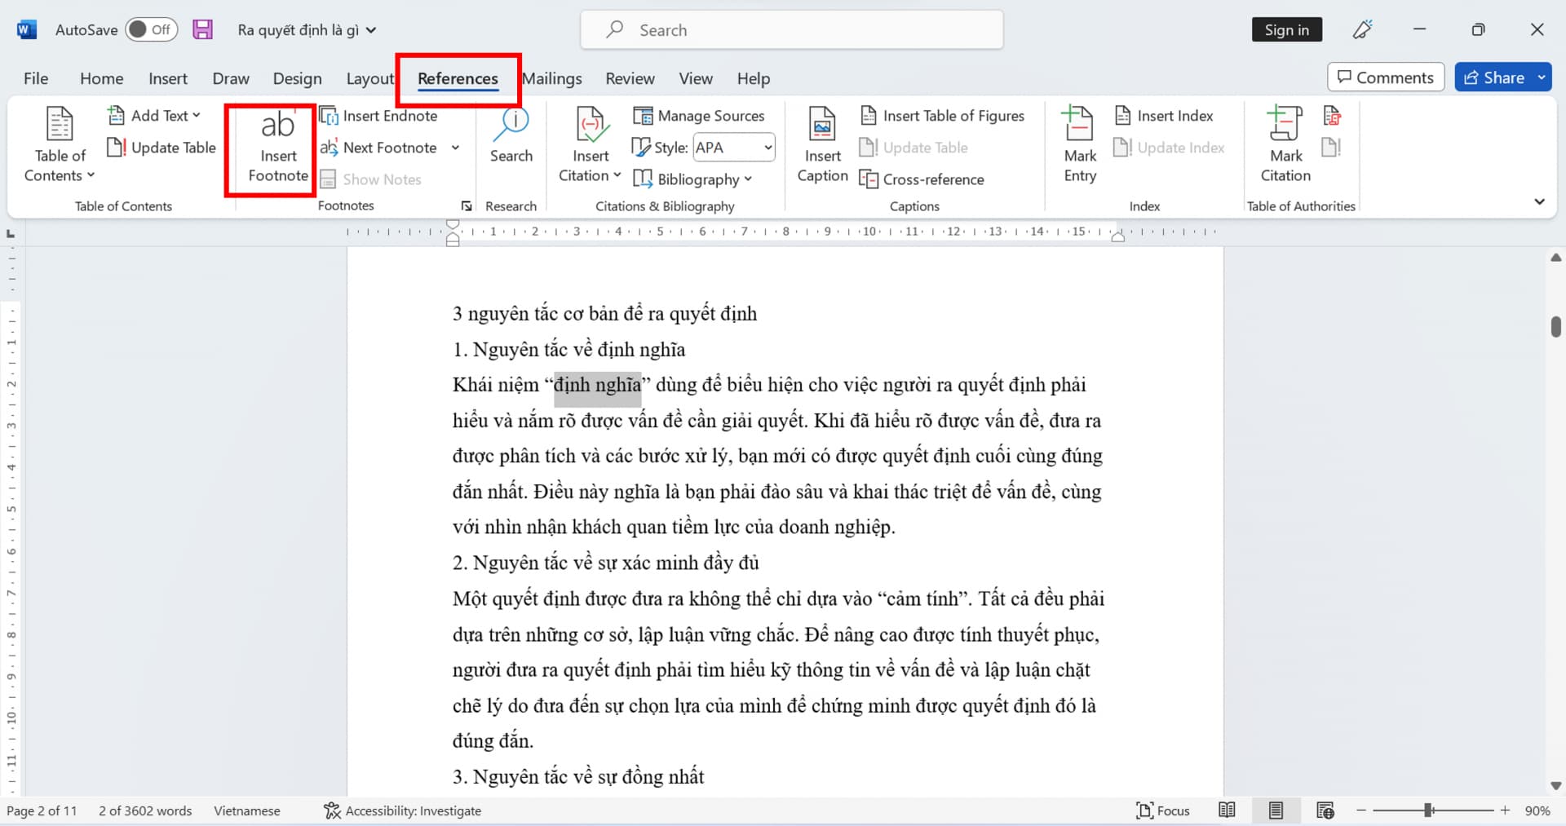Select the References tab

[458, 78]
